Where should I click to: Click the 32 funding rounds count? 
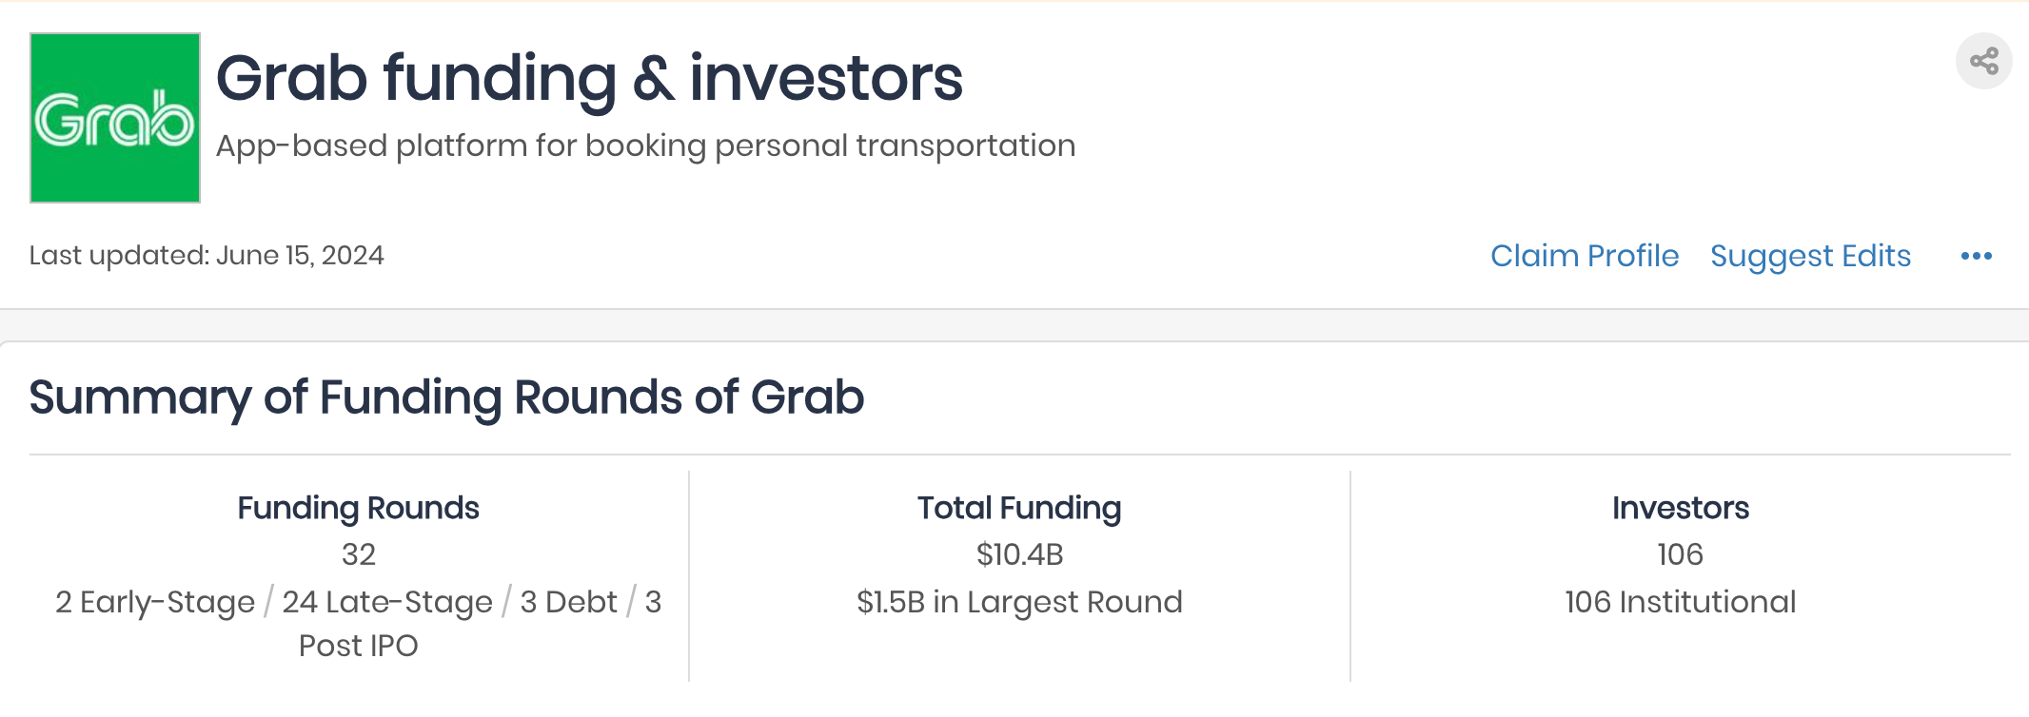click(x=359, y=554)
